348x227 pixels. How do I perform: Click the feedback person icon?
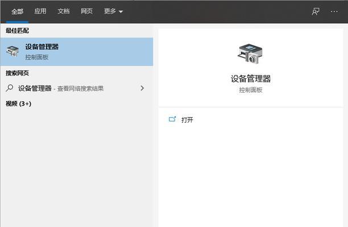coord(316,11)
